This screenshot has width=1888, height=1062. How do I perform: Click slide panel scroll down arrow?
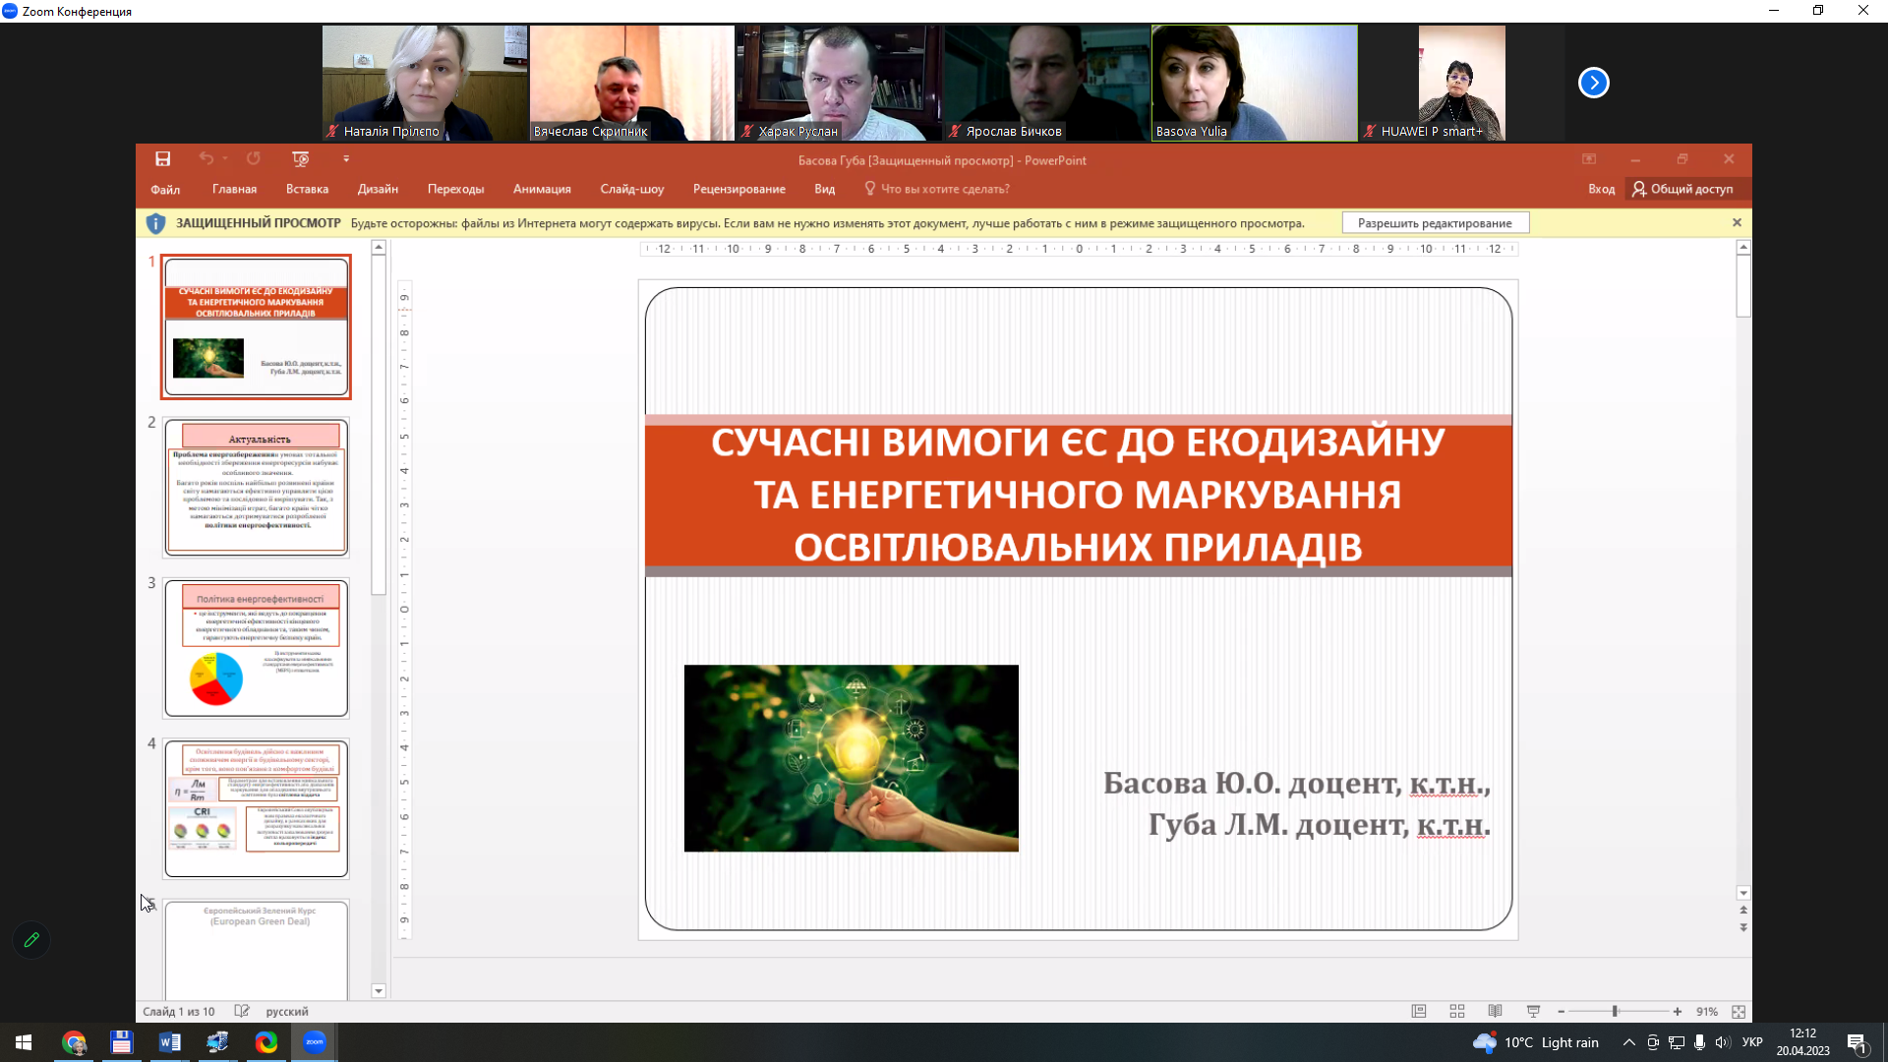click(x=379, y=991)
